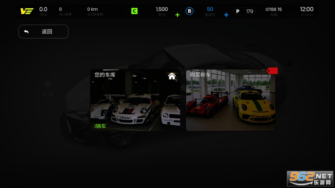
Task: Click the P 179 performance badge
Action: 244,11
